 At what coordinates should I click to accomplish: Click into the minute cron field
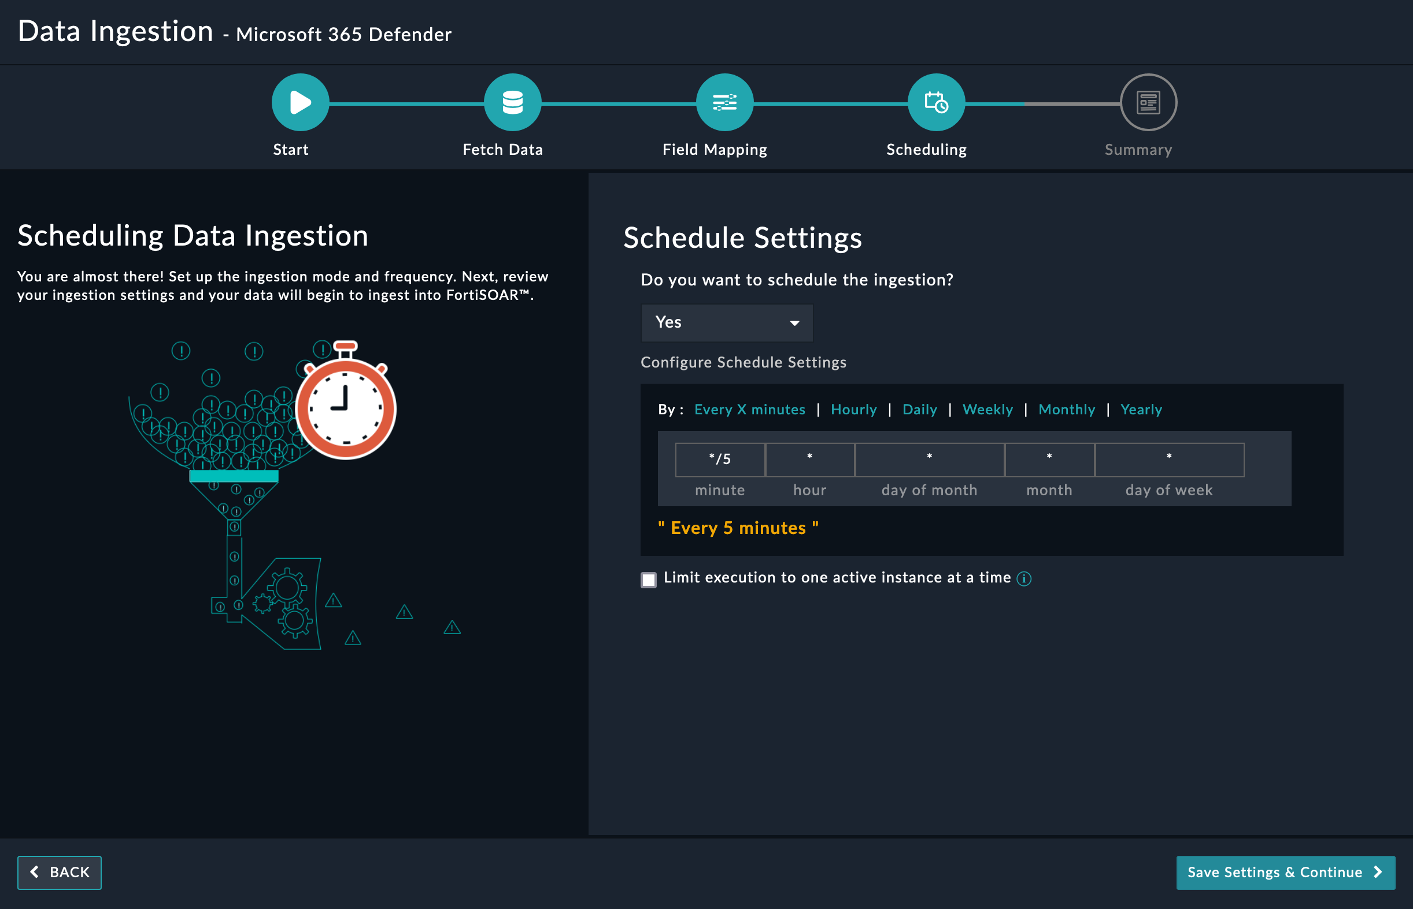pyautogui.click(x=720, y=459)
